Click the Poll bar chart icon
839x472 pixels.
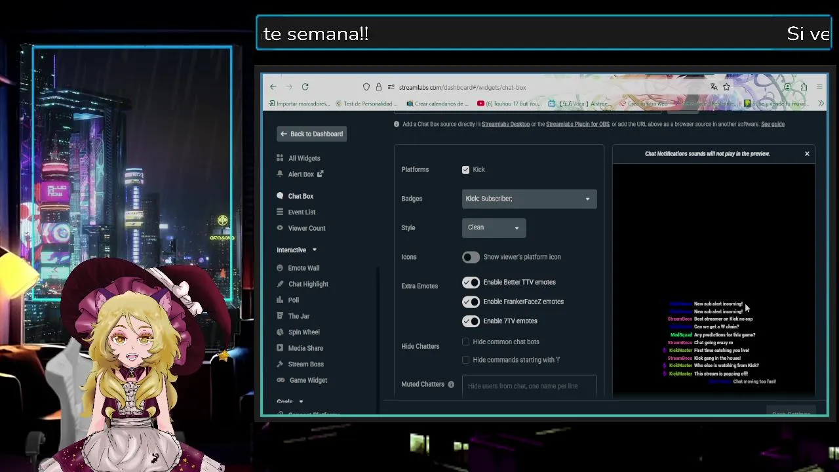coord(280,300)
